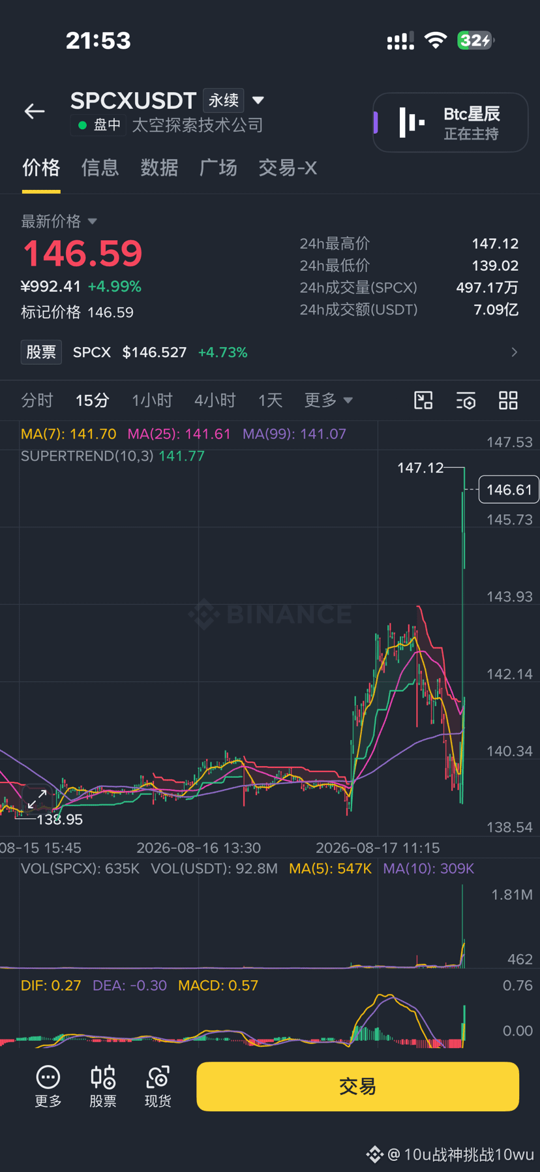Select the 1小时 timeframe
This screenshot has width=540, height=1172.
[152, 400]
